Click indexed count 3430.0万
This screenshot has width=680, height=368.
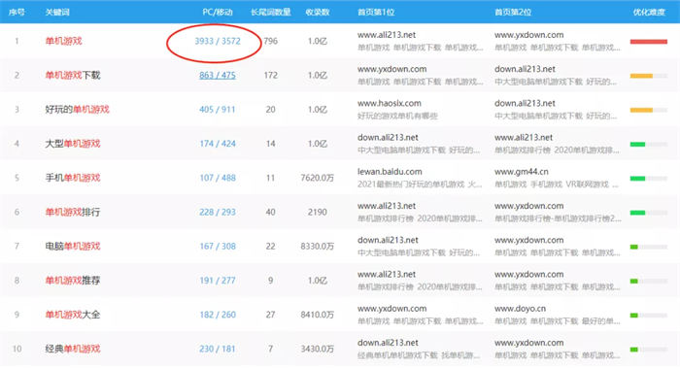318,349
